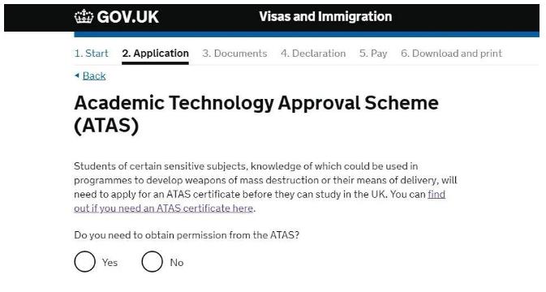Click the blue bar beneath the header

(x=307, y=34)
